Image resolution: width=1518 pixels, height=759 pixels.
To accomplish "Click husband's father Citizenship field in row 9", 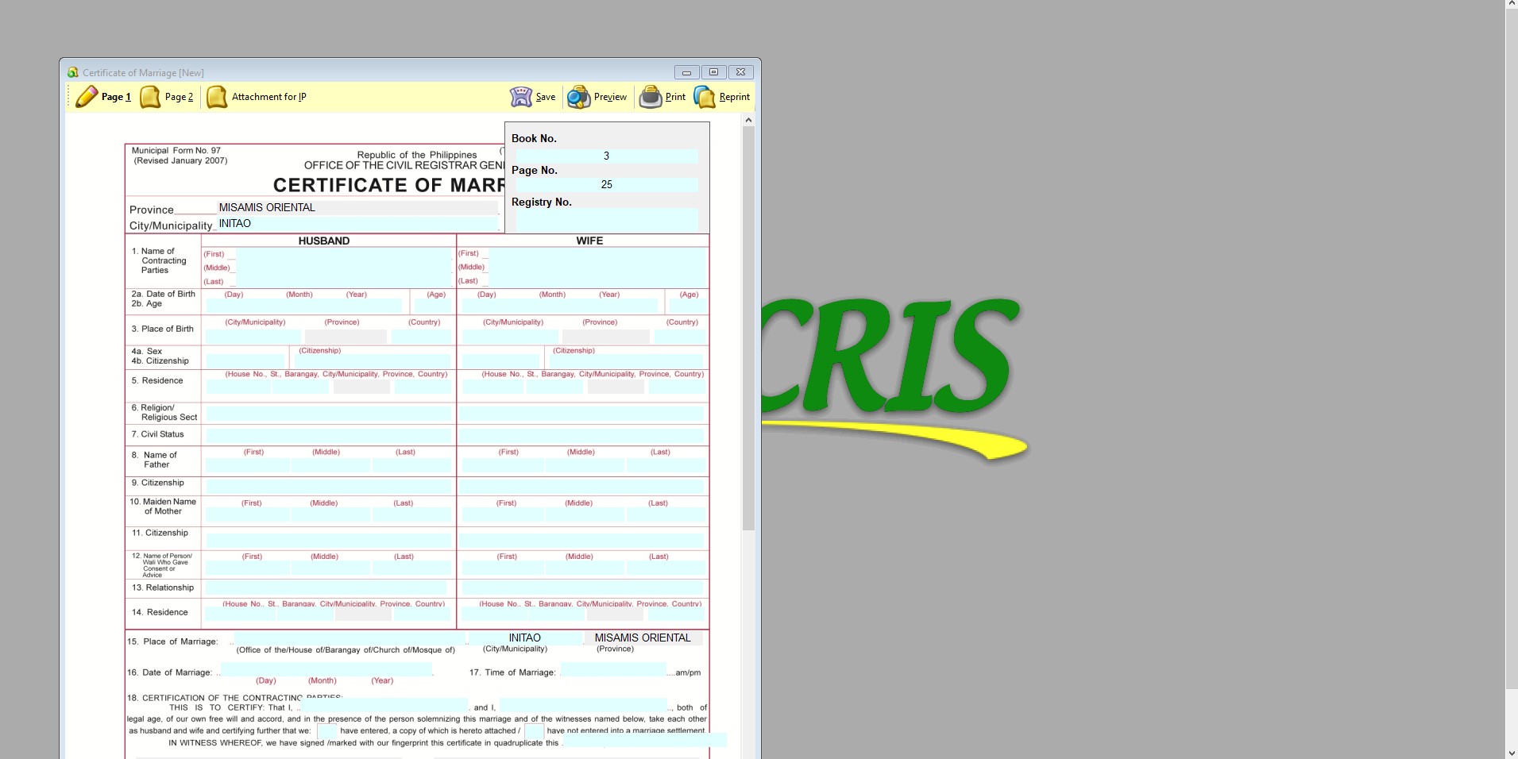I will [x=329, y=486].
